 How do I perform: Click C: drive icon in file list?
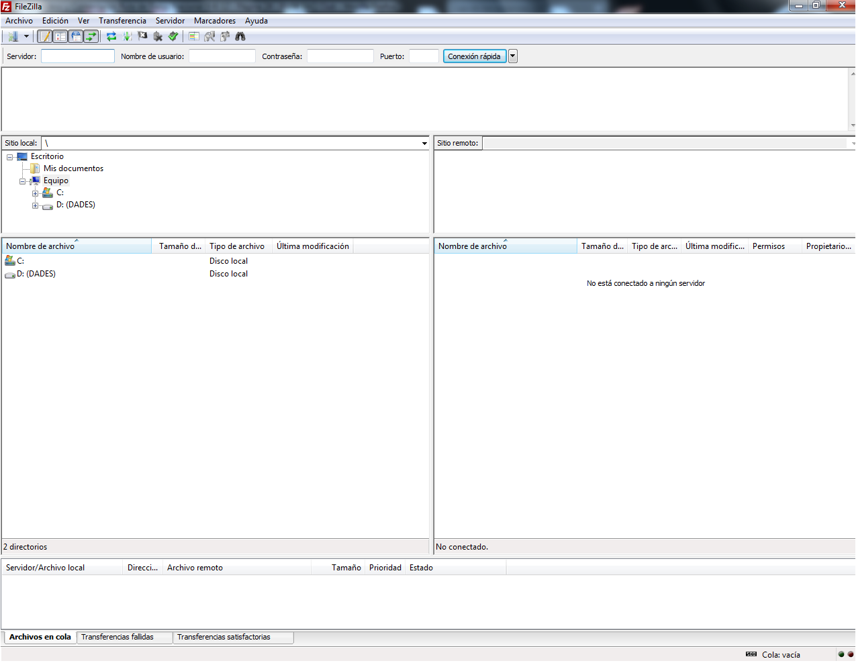coord(10,261)
